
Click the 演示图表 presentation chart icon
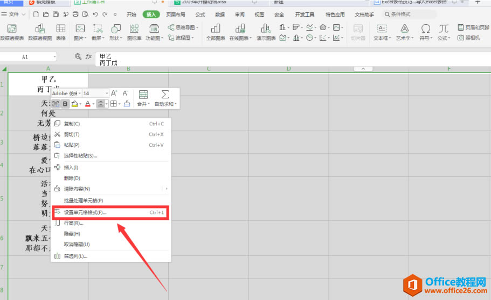click(266, 28)
